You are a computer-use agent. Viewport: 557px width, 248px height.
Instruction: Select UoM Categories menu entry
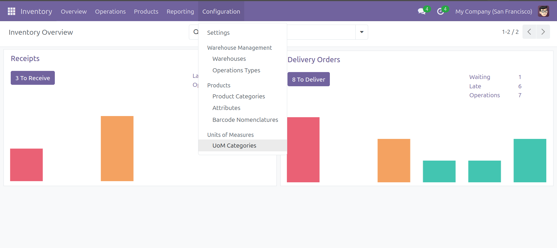pos(234,146)
